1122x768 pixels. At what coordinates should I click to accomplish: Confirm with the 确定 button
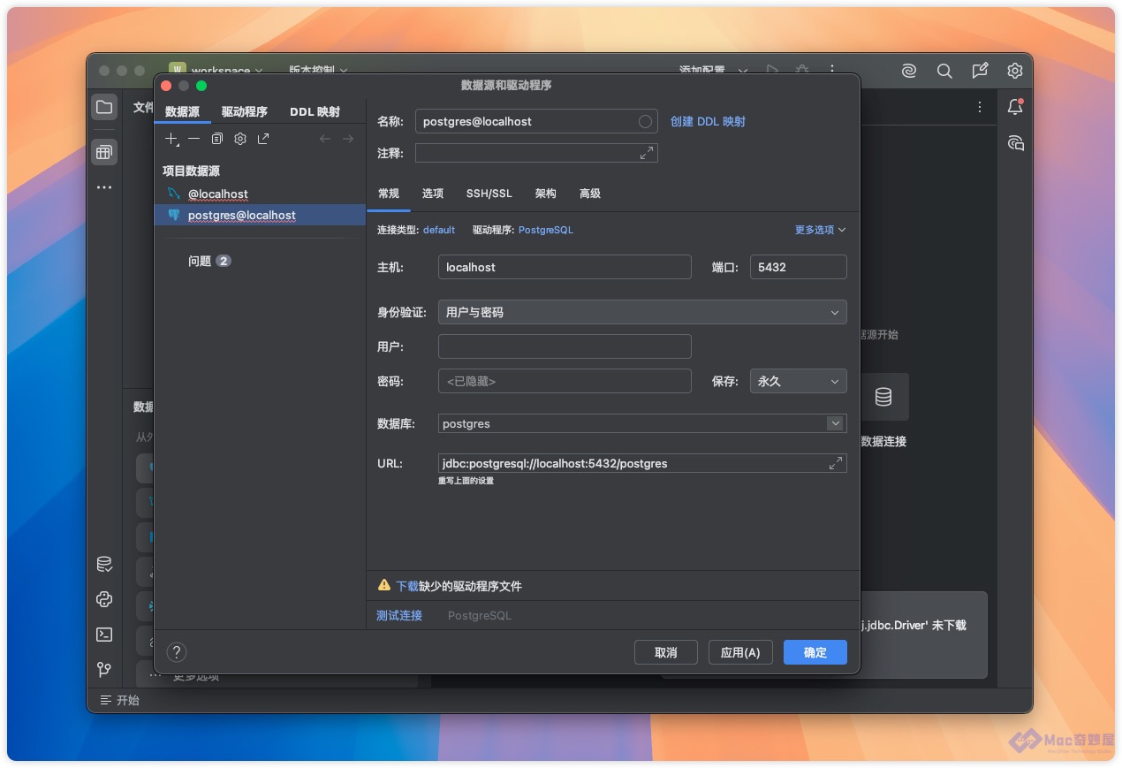click(x=815, y=652)
